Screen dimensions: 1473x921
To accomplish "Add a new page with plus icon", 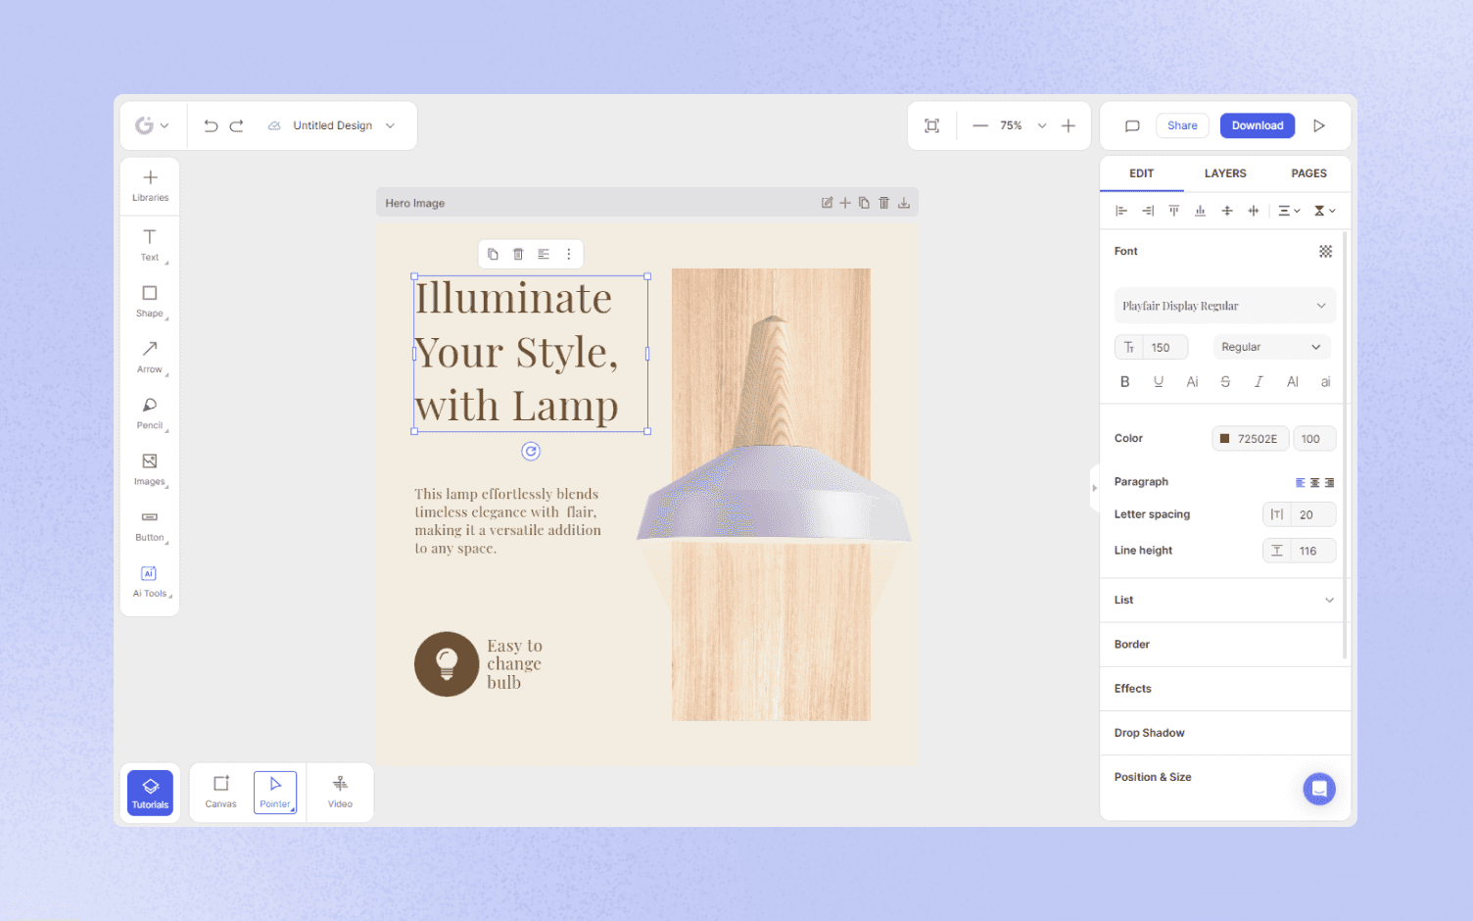I will (x=845, y=203).
